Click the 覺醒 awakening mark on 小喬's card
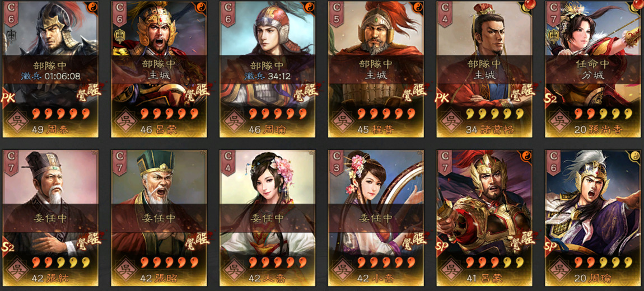 click(x=413, y=240)
